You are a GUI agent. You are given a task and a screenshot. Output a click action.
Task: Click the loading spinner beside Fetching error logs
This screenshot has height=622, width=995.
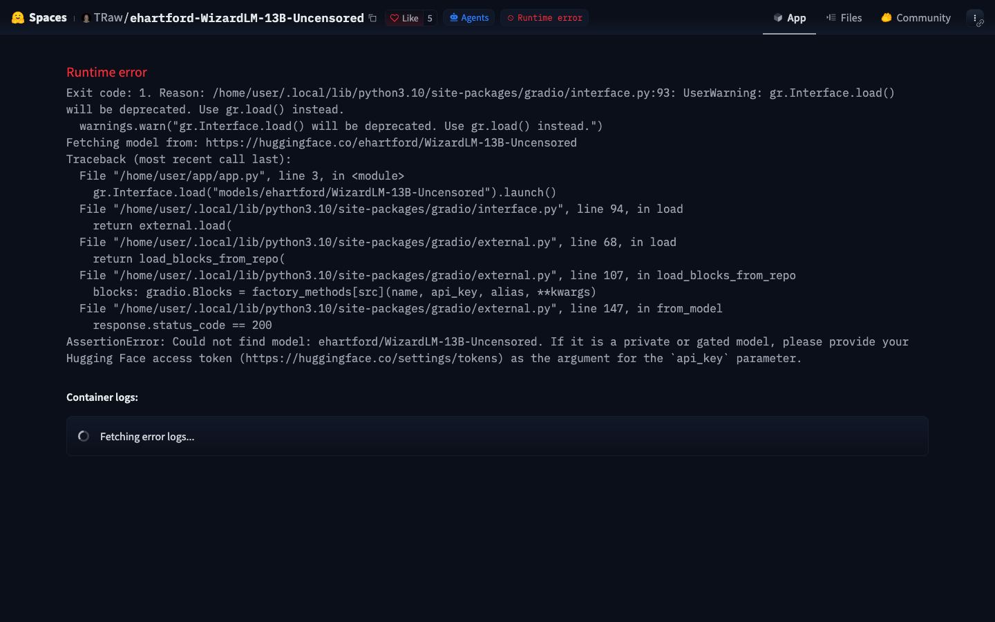coord(84,436)
